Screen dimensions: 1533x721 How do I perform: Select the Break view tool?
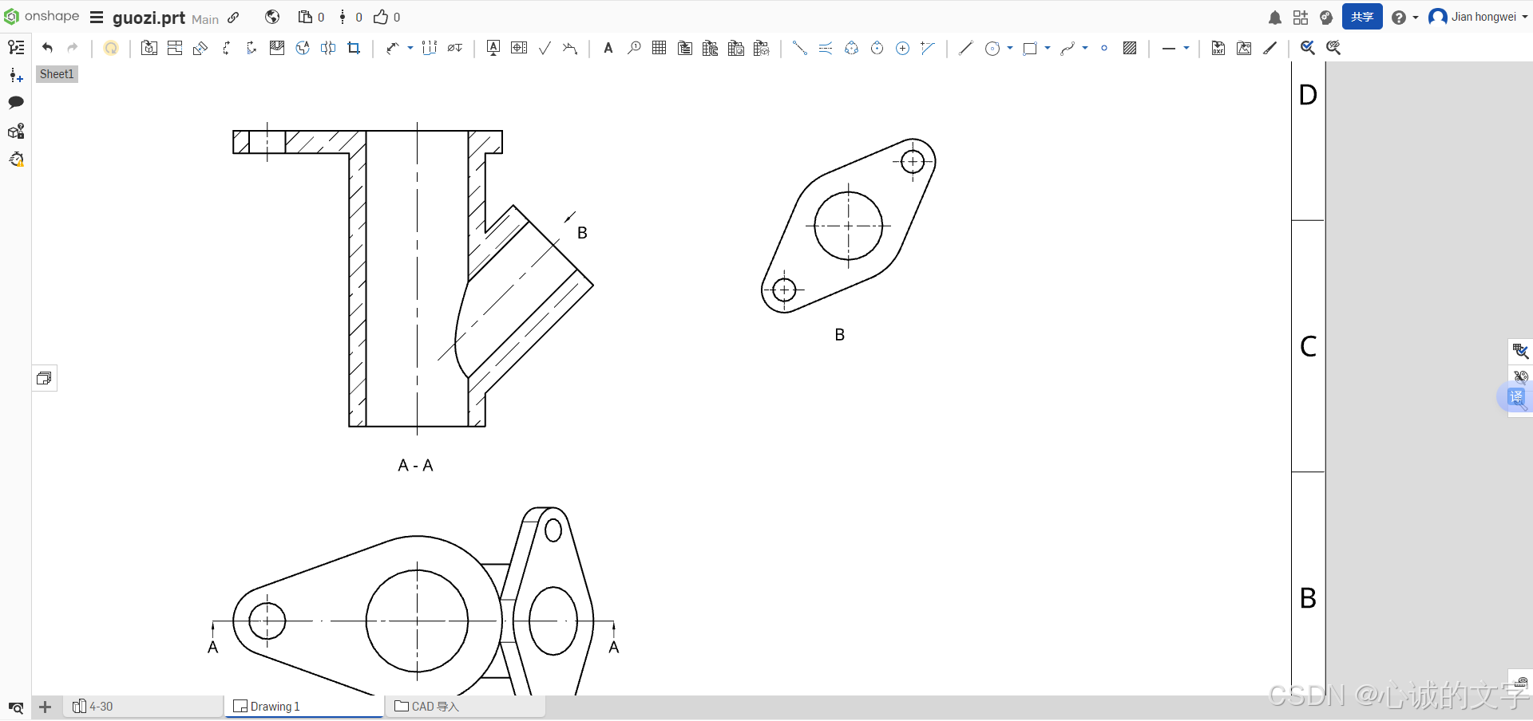click(328, 48)
